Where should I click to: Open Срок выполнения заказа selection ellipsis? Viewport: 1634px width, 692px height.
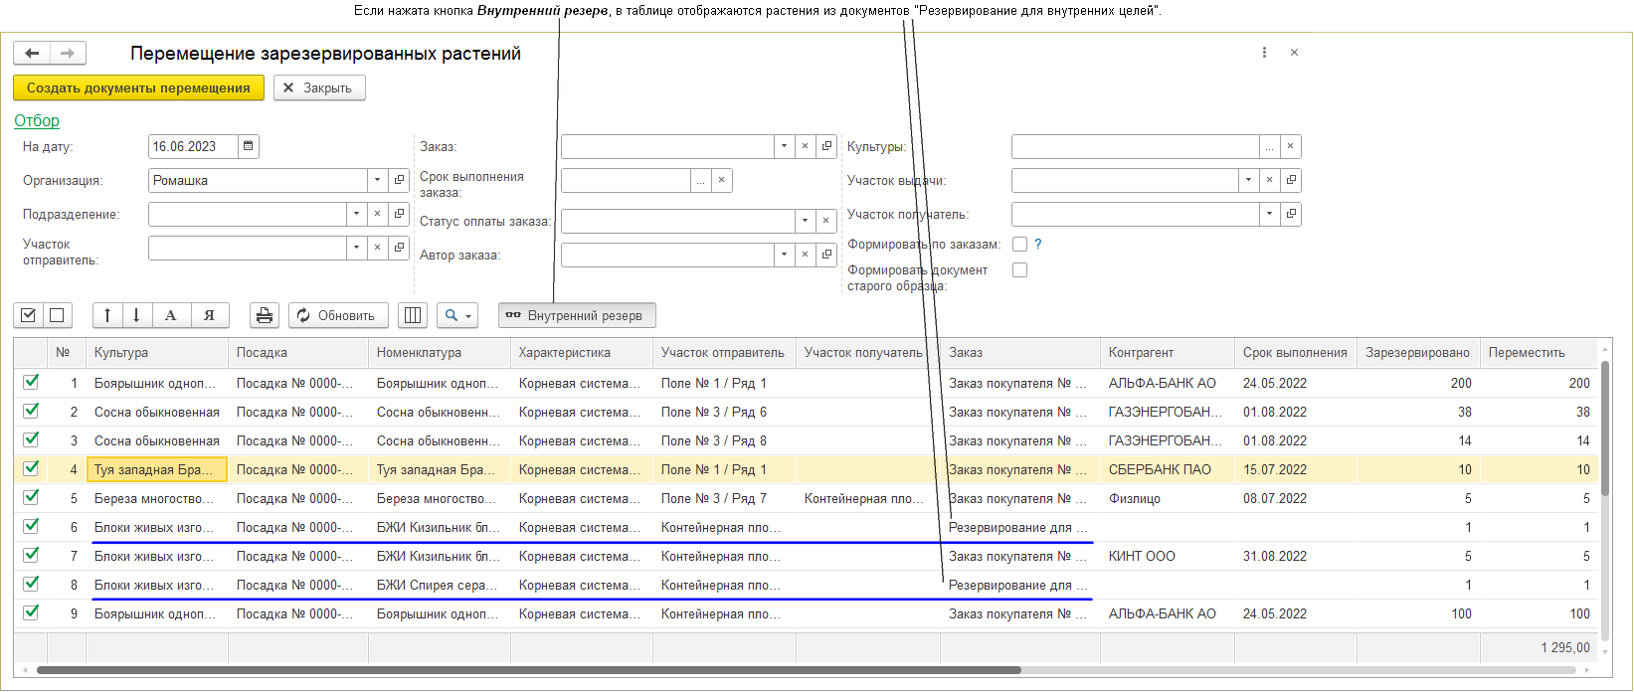(x=702, y=180)
